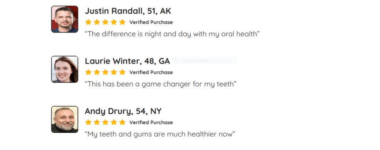Click second star in Andy Drury's rating
Screen dimensions: 380x150
tap(97, 122)
